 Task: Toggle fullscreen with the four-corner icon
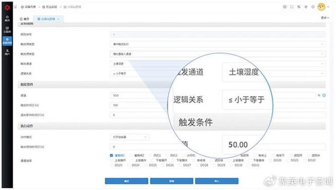(292, 7)
